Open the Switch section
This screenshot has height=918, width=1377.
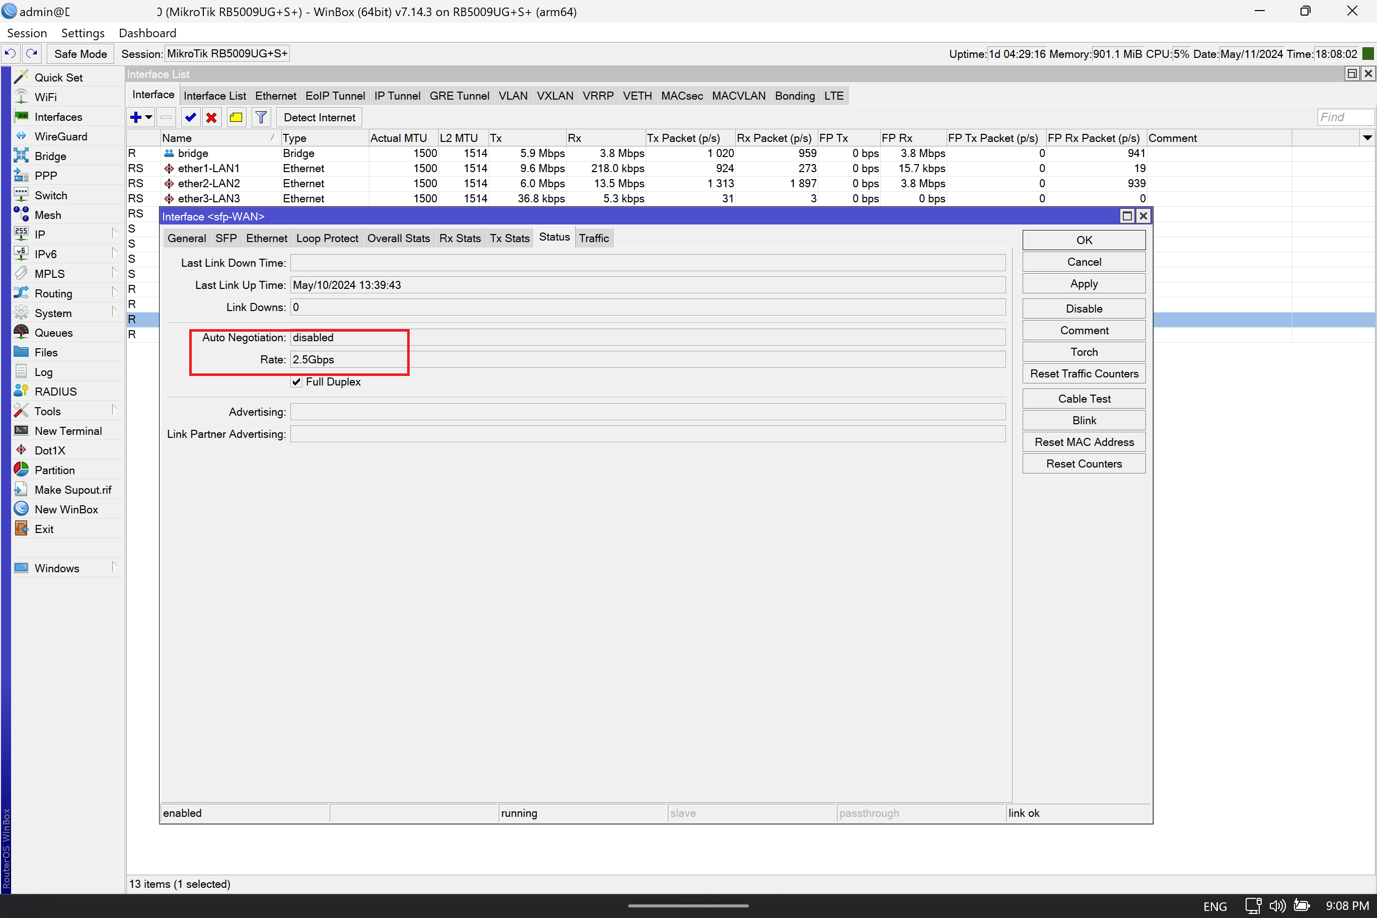[50, 195]
